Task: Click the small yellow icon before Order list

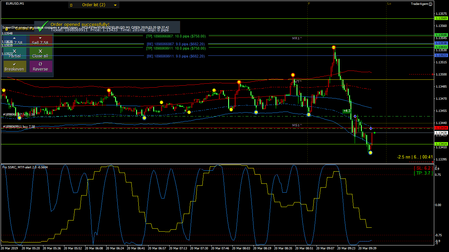Action: click(71, 5)
